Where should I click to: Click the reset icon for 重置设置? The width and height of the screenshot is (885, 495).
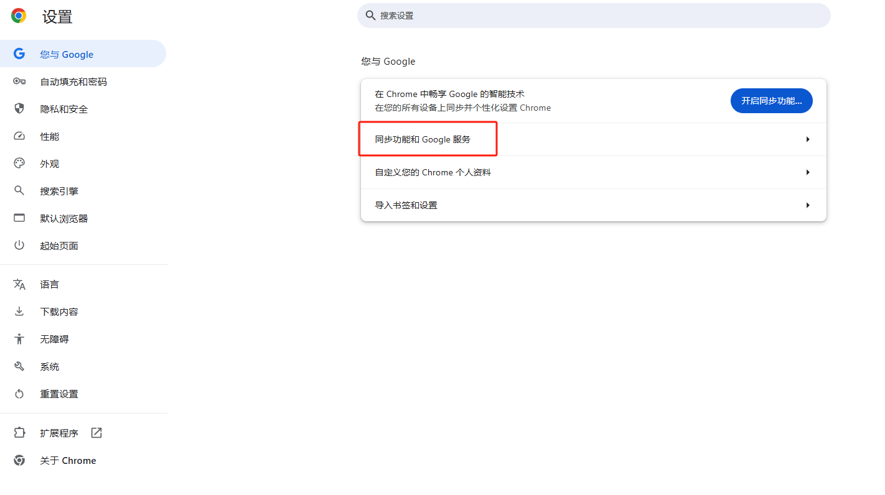click(x=19, y=394)
